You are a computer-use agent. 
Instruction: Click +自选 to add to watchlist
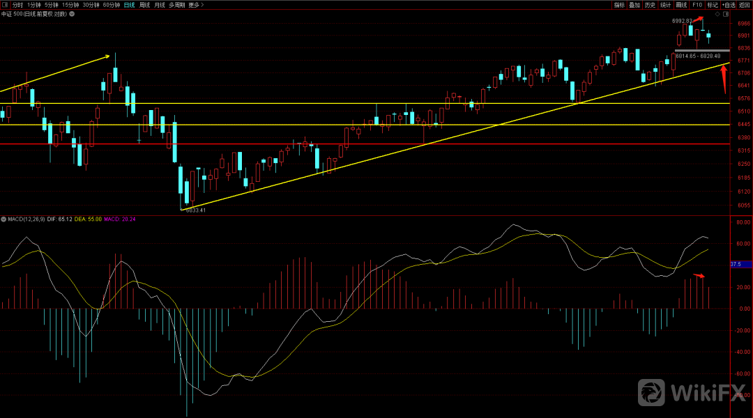[728, 5]
